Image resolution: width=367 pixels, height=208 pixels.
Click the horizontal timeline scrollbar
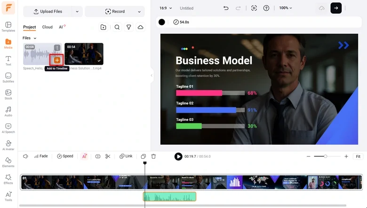point(183,206)
